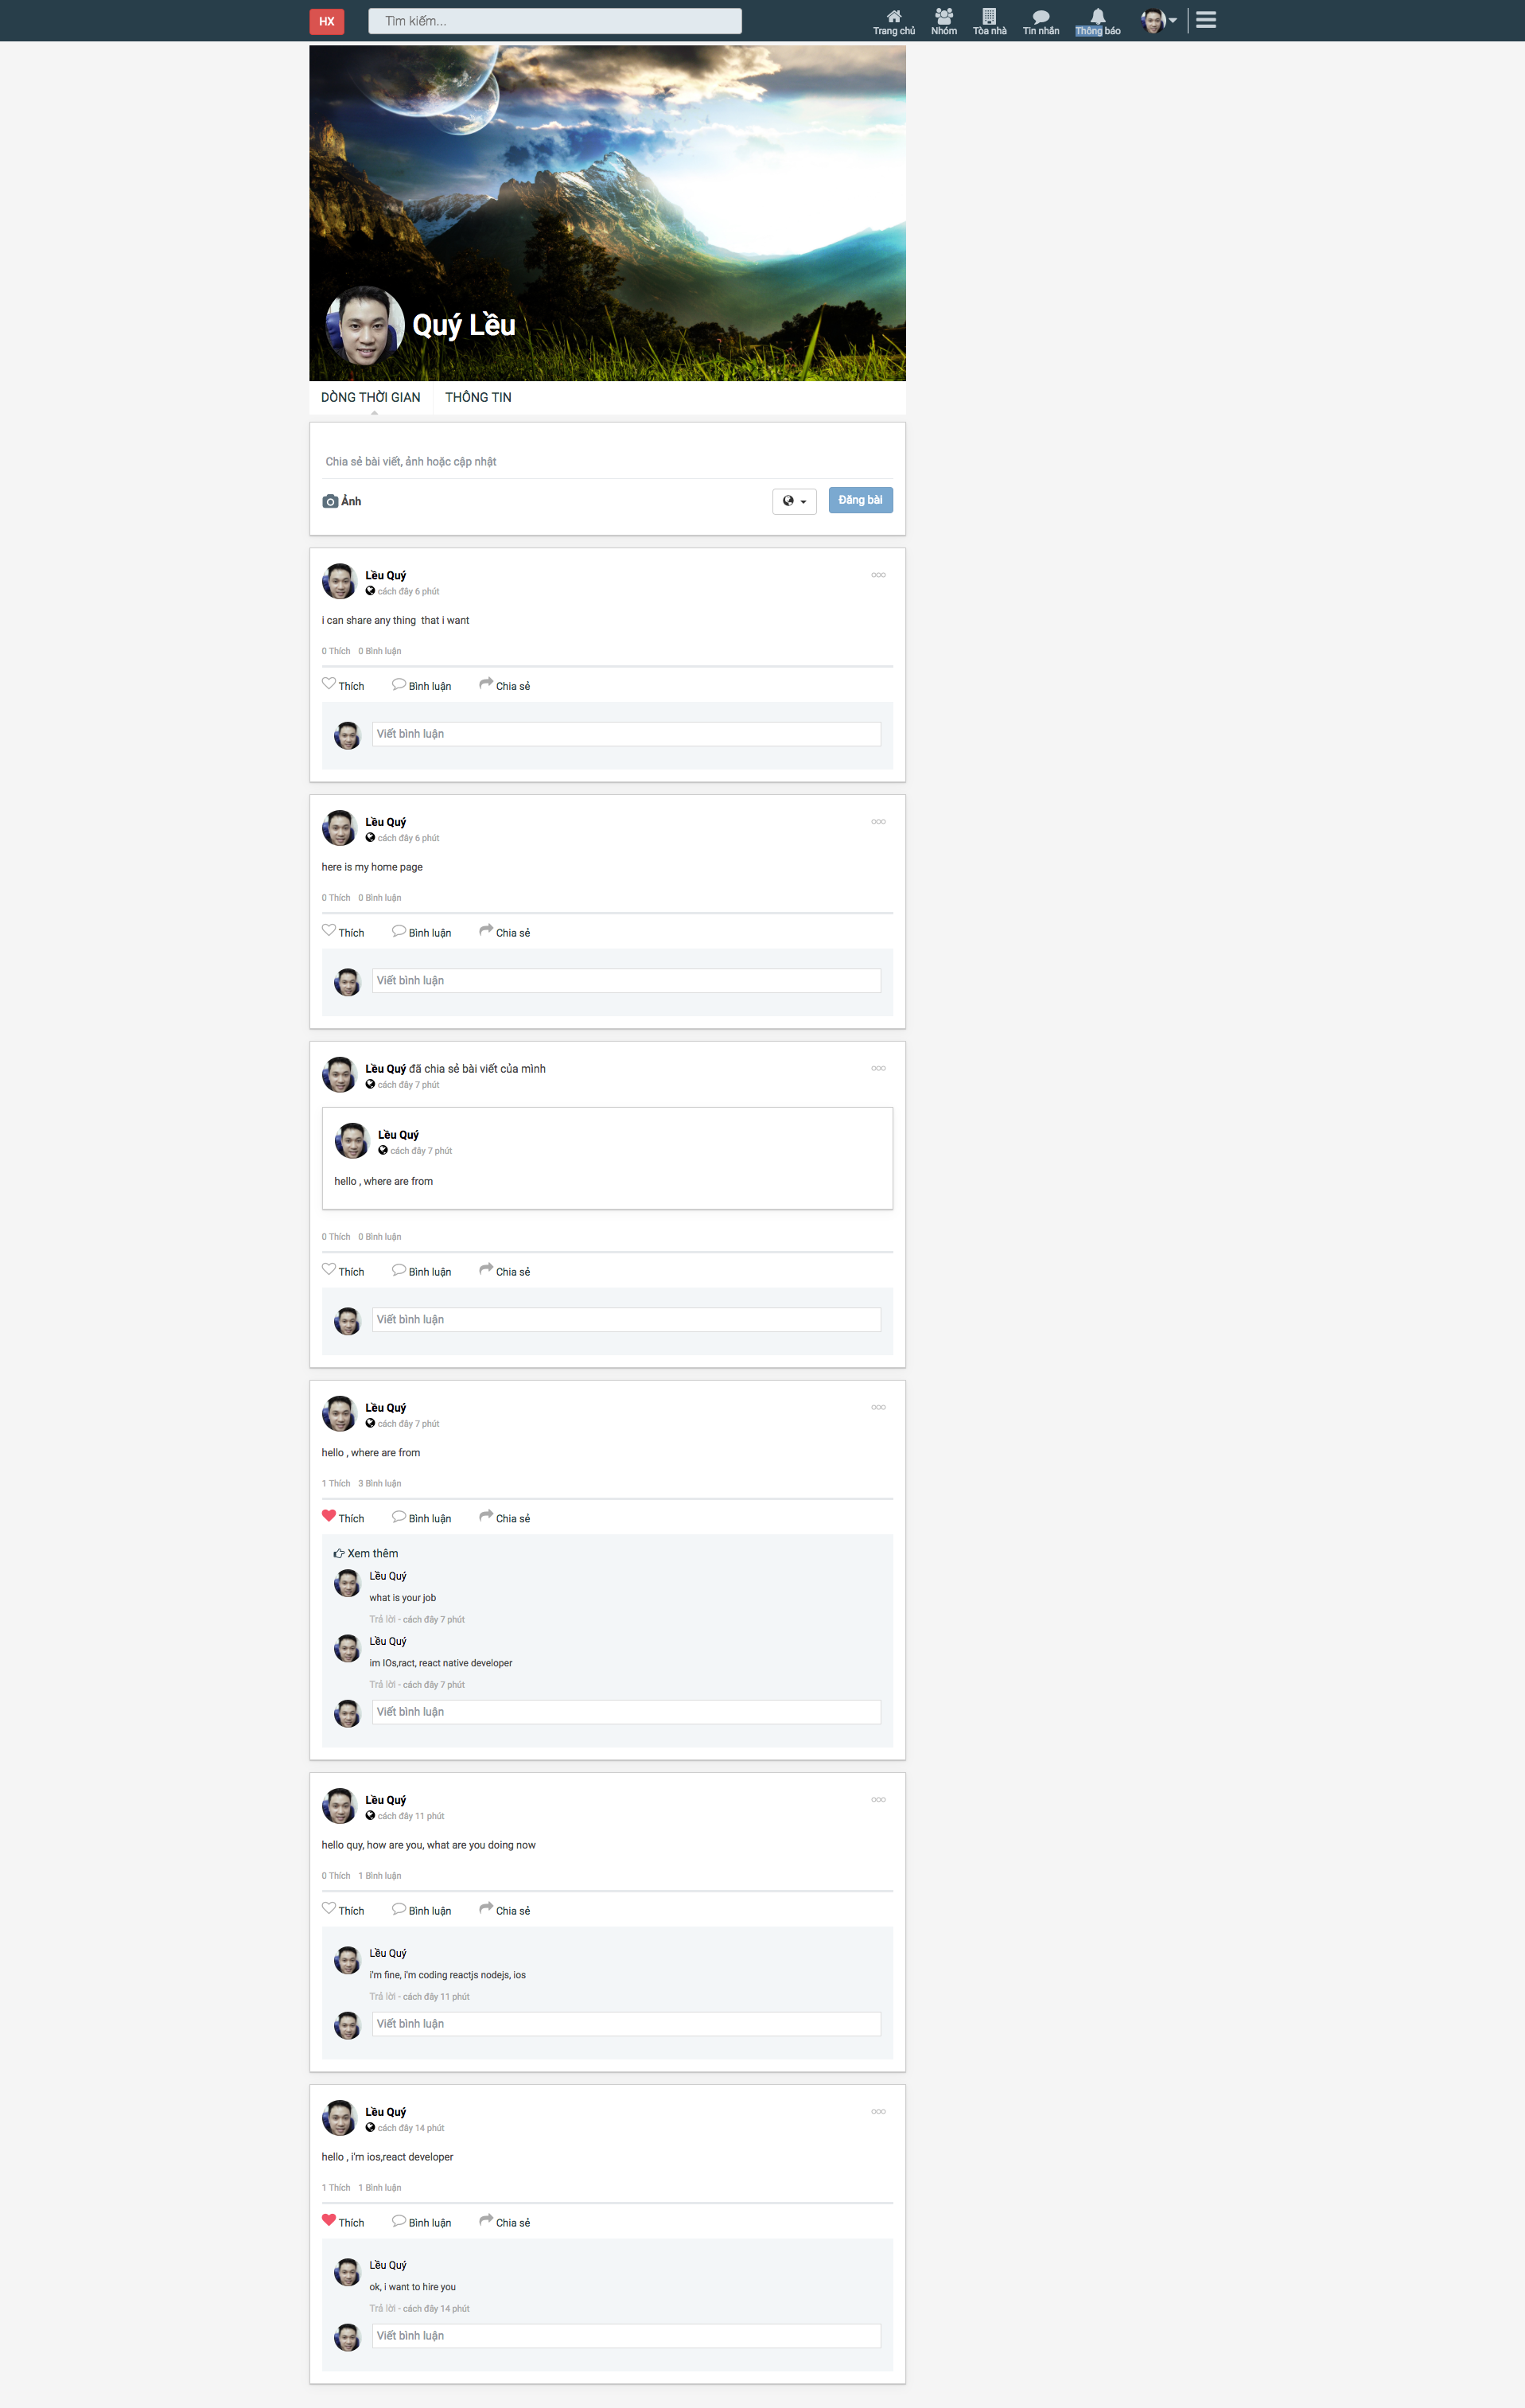Open the user avatar dropdown in navbar

pyautogui.click(x=1159, y=20)
